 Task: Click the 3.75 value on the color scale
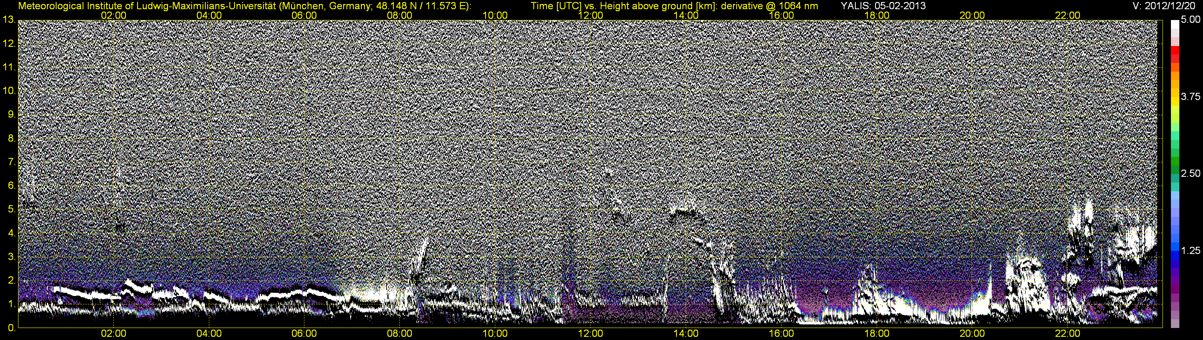[x=1191, y=97]
